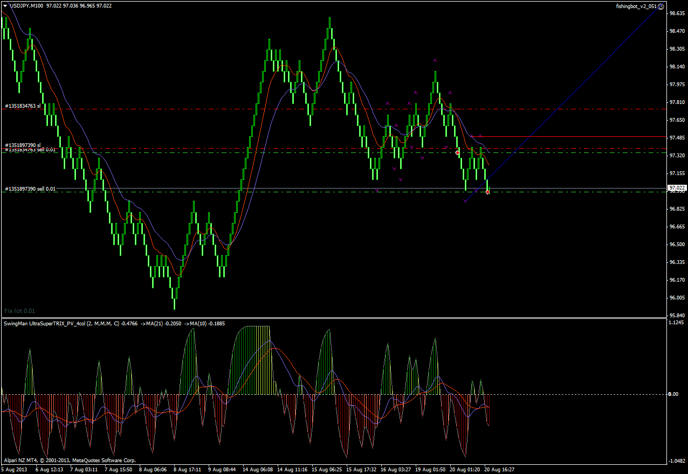Viewport: 688px width, 474px height.
Task: Click the 20 Aug 16:27 time label
Action: [500, 470]
